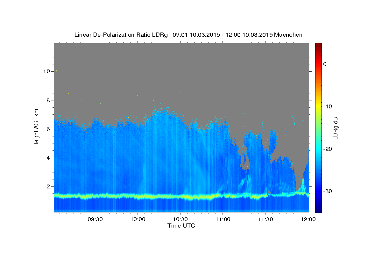The width and height of the screenshot is (382, 255).
Task: Click the colorbar value -10
Action: pyautogui.click(x=328, y=106)
